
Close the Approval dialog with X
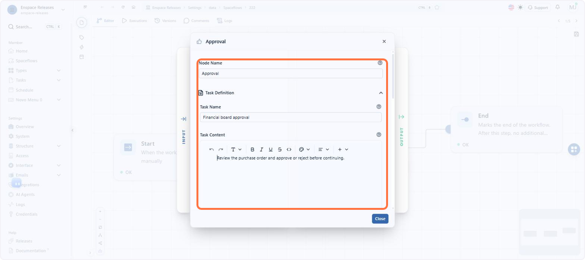click(384, 42)
